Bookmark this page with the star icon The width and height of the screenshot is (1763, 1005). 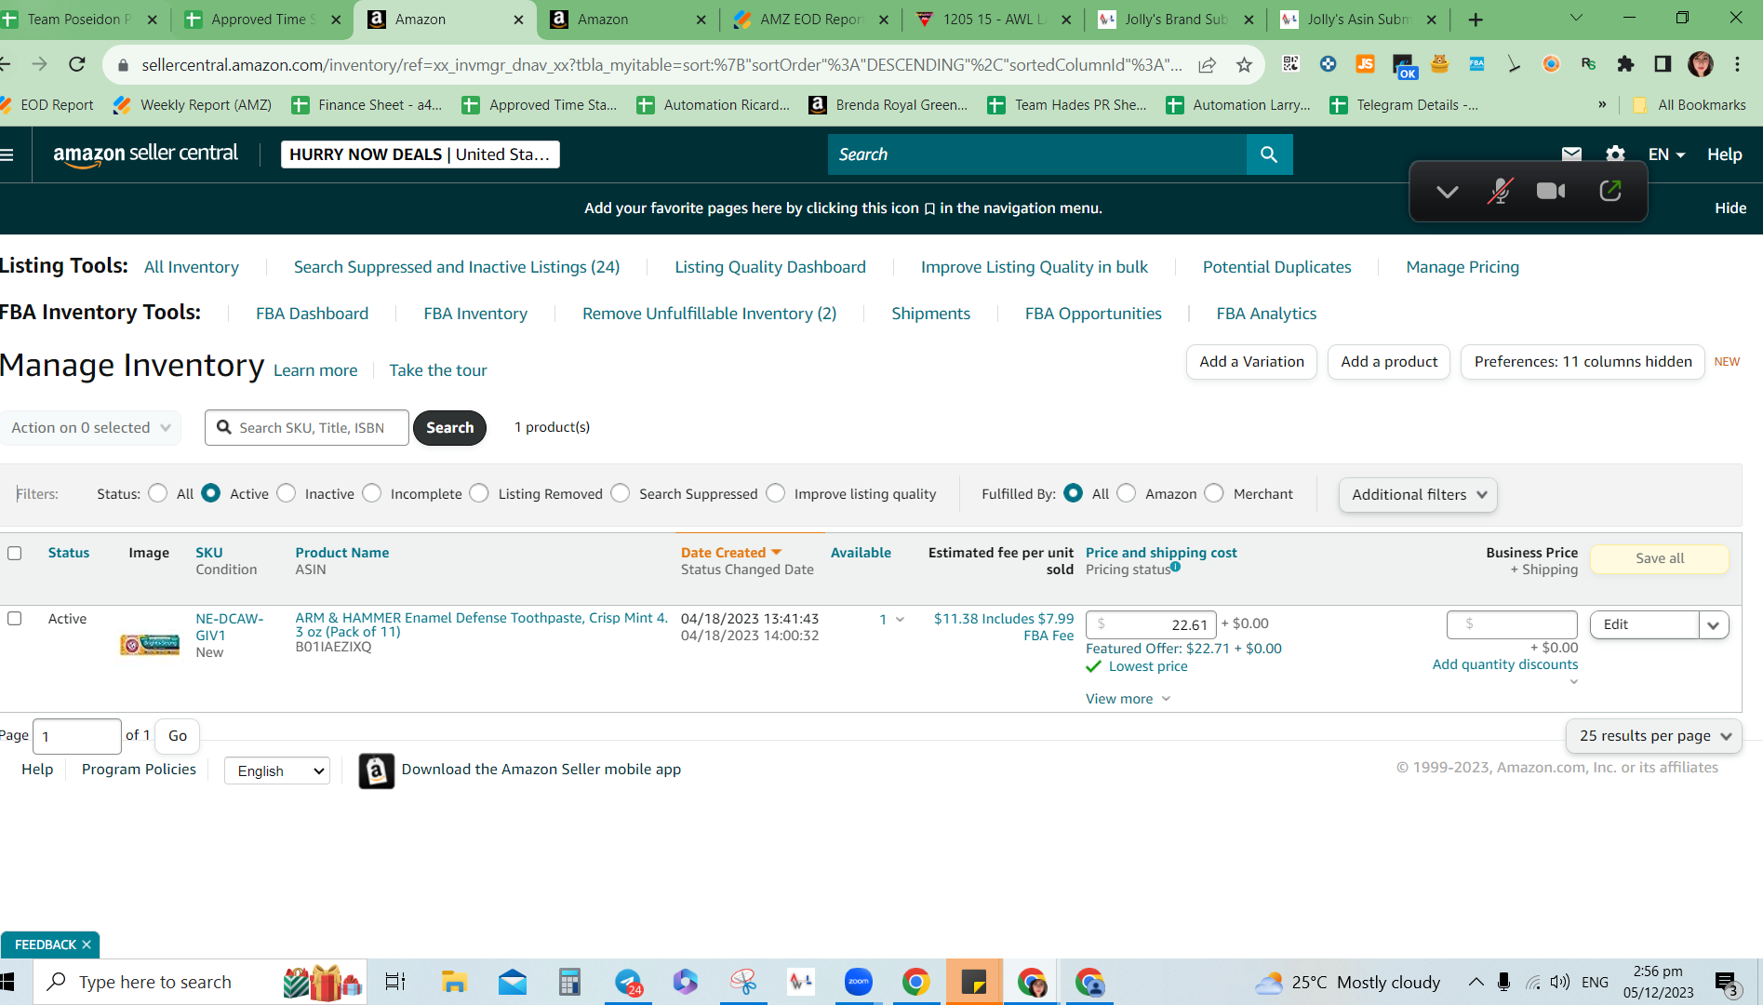click(x=1244, y=64)
